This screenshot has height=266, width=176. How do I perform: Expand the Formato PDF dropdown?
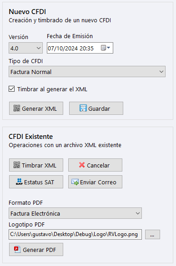pyautogui.click(x=75, y=213)
